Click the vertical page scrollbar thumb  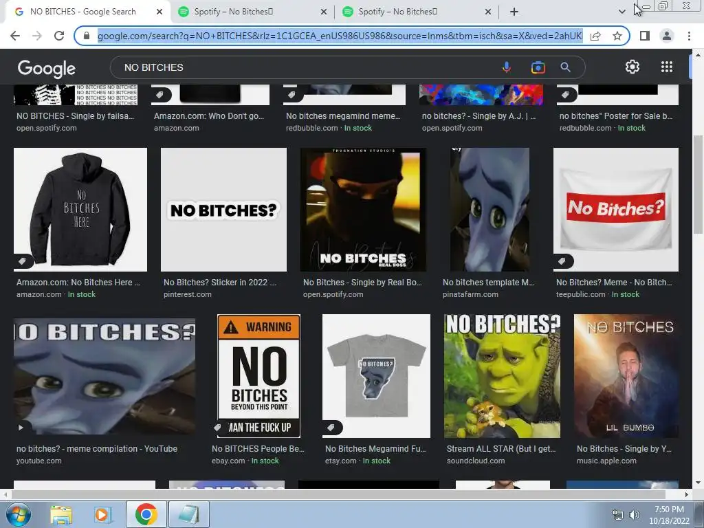(x=698, y=184)
